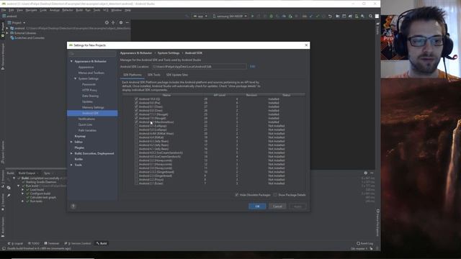Image resolution: width=461 pixels, height=259 pixels.
Task: Open the app run configuration dropdown
Action: pyautogui.click(x=200, y=16)
